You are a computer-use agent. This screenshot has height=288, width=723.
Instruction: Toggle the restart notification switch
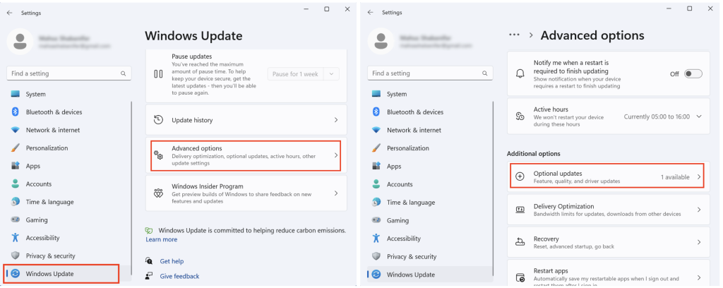tap(693, 73)
